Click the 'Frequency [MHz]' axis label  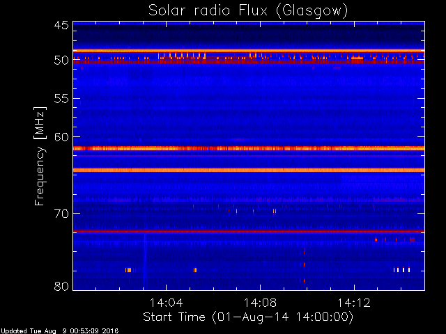(x=40, y=156)
